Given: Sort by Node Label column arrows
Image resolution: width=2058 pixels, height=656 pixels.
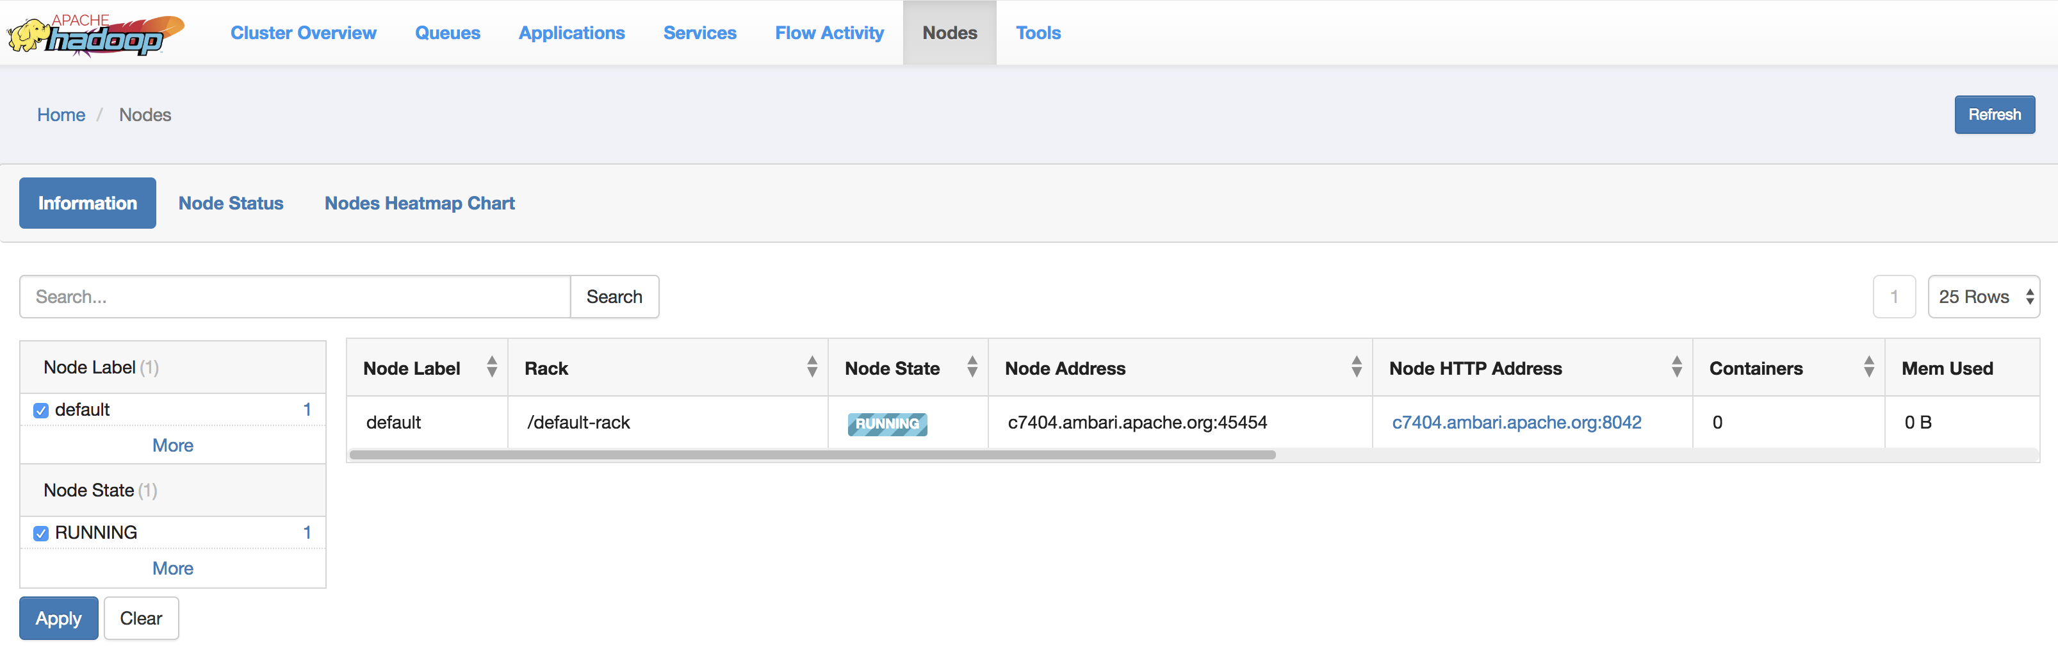Looking at the screenshot, I should (491, 366).
